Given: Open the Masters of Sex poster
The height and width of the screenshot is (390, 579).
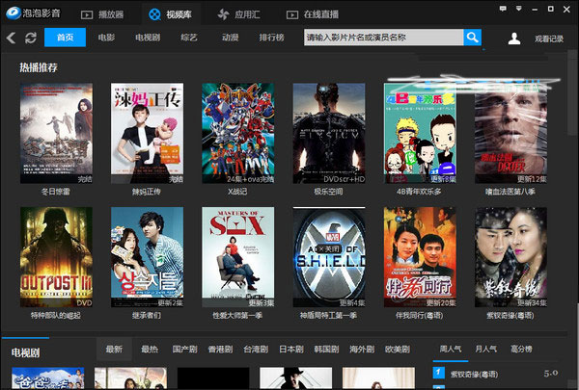Looking at the screenshot, I should [x=237, y=257].
